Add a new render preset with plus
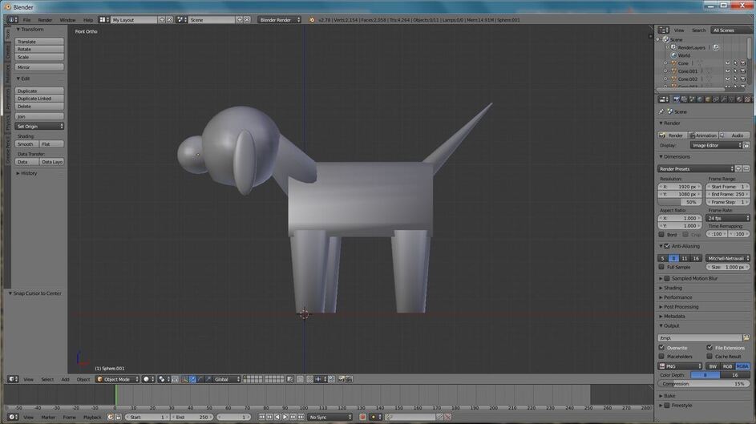The height and width of the screenshot is (424, 756). click(738, 169)
